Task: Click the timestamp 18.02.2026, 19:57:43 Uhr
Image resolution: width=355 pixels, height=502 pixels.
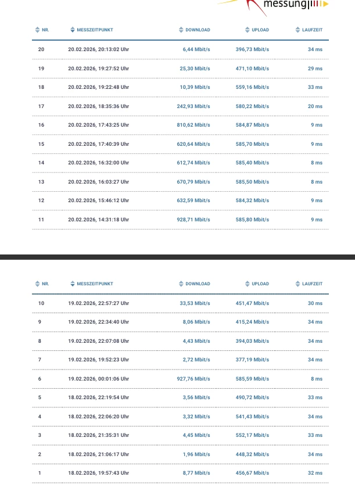Action: [98, 473]
